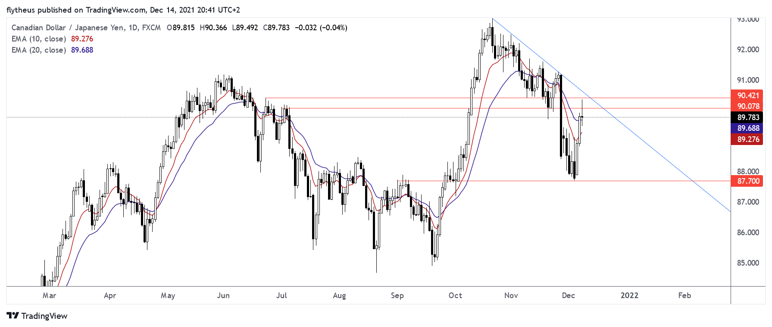
Task: Click the 88.000 price axis label
Action: 748,171
